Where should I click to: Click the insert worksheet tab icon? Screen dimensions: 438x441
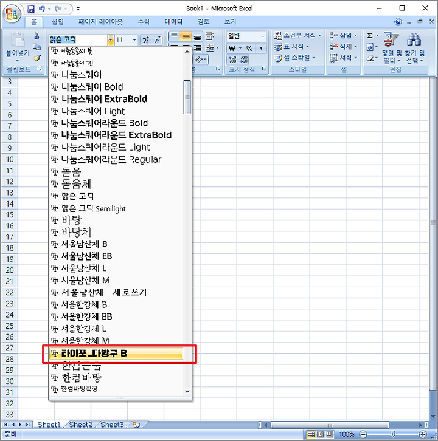(x=137, y=425)
